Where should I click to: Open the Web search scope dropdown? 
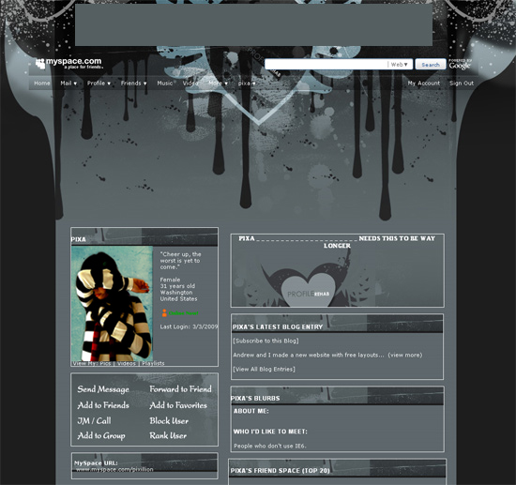(x=400, y=65)
